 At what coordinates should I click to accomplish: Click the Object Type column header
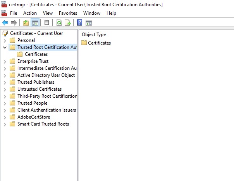click(x=94, y=34)
